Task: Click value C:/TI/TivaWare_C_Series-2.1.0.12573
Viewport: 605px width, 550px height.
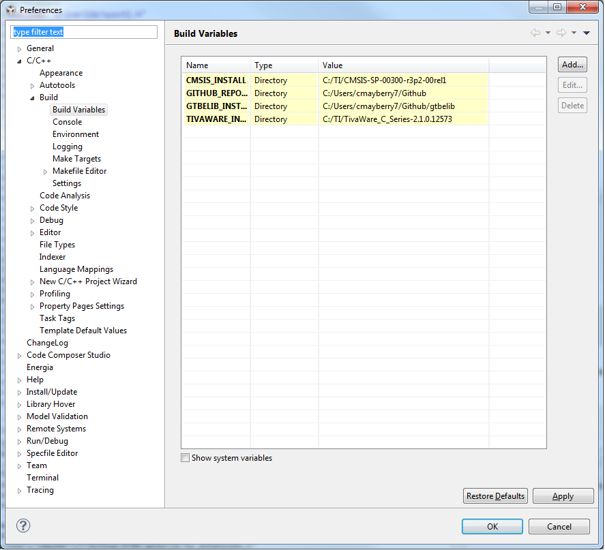Action: 387,119
